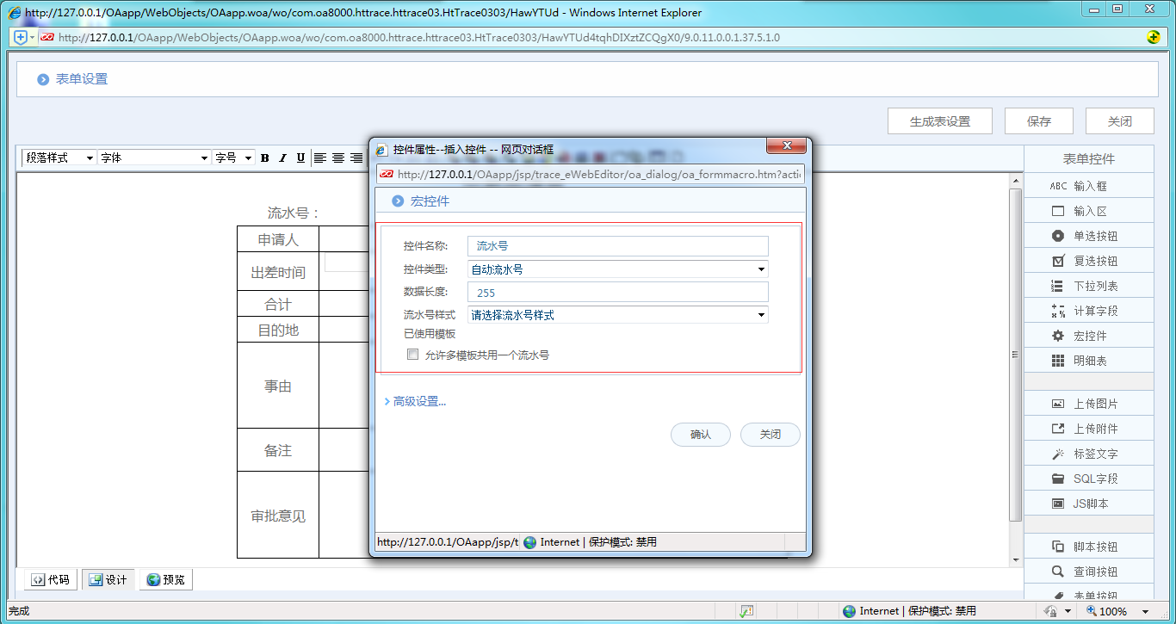1176x624 pixels.
Task: Click the 上传图片 image icon
Action: tap(1058, 404)
